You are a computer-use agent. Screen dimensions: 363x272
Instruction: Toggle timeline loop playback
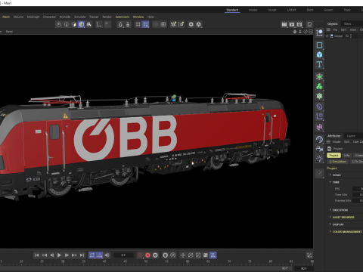point(92,255)
